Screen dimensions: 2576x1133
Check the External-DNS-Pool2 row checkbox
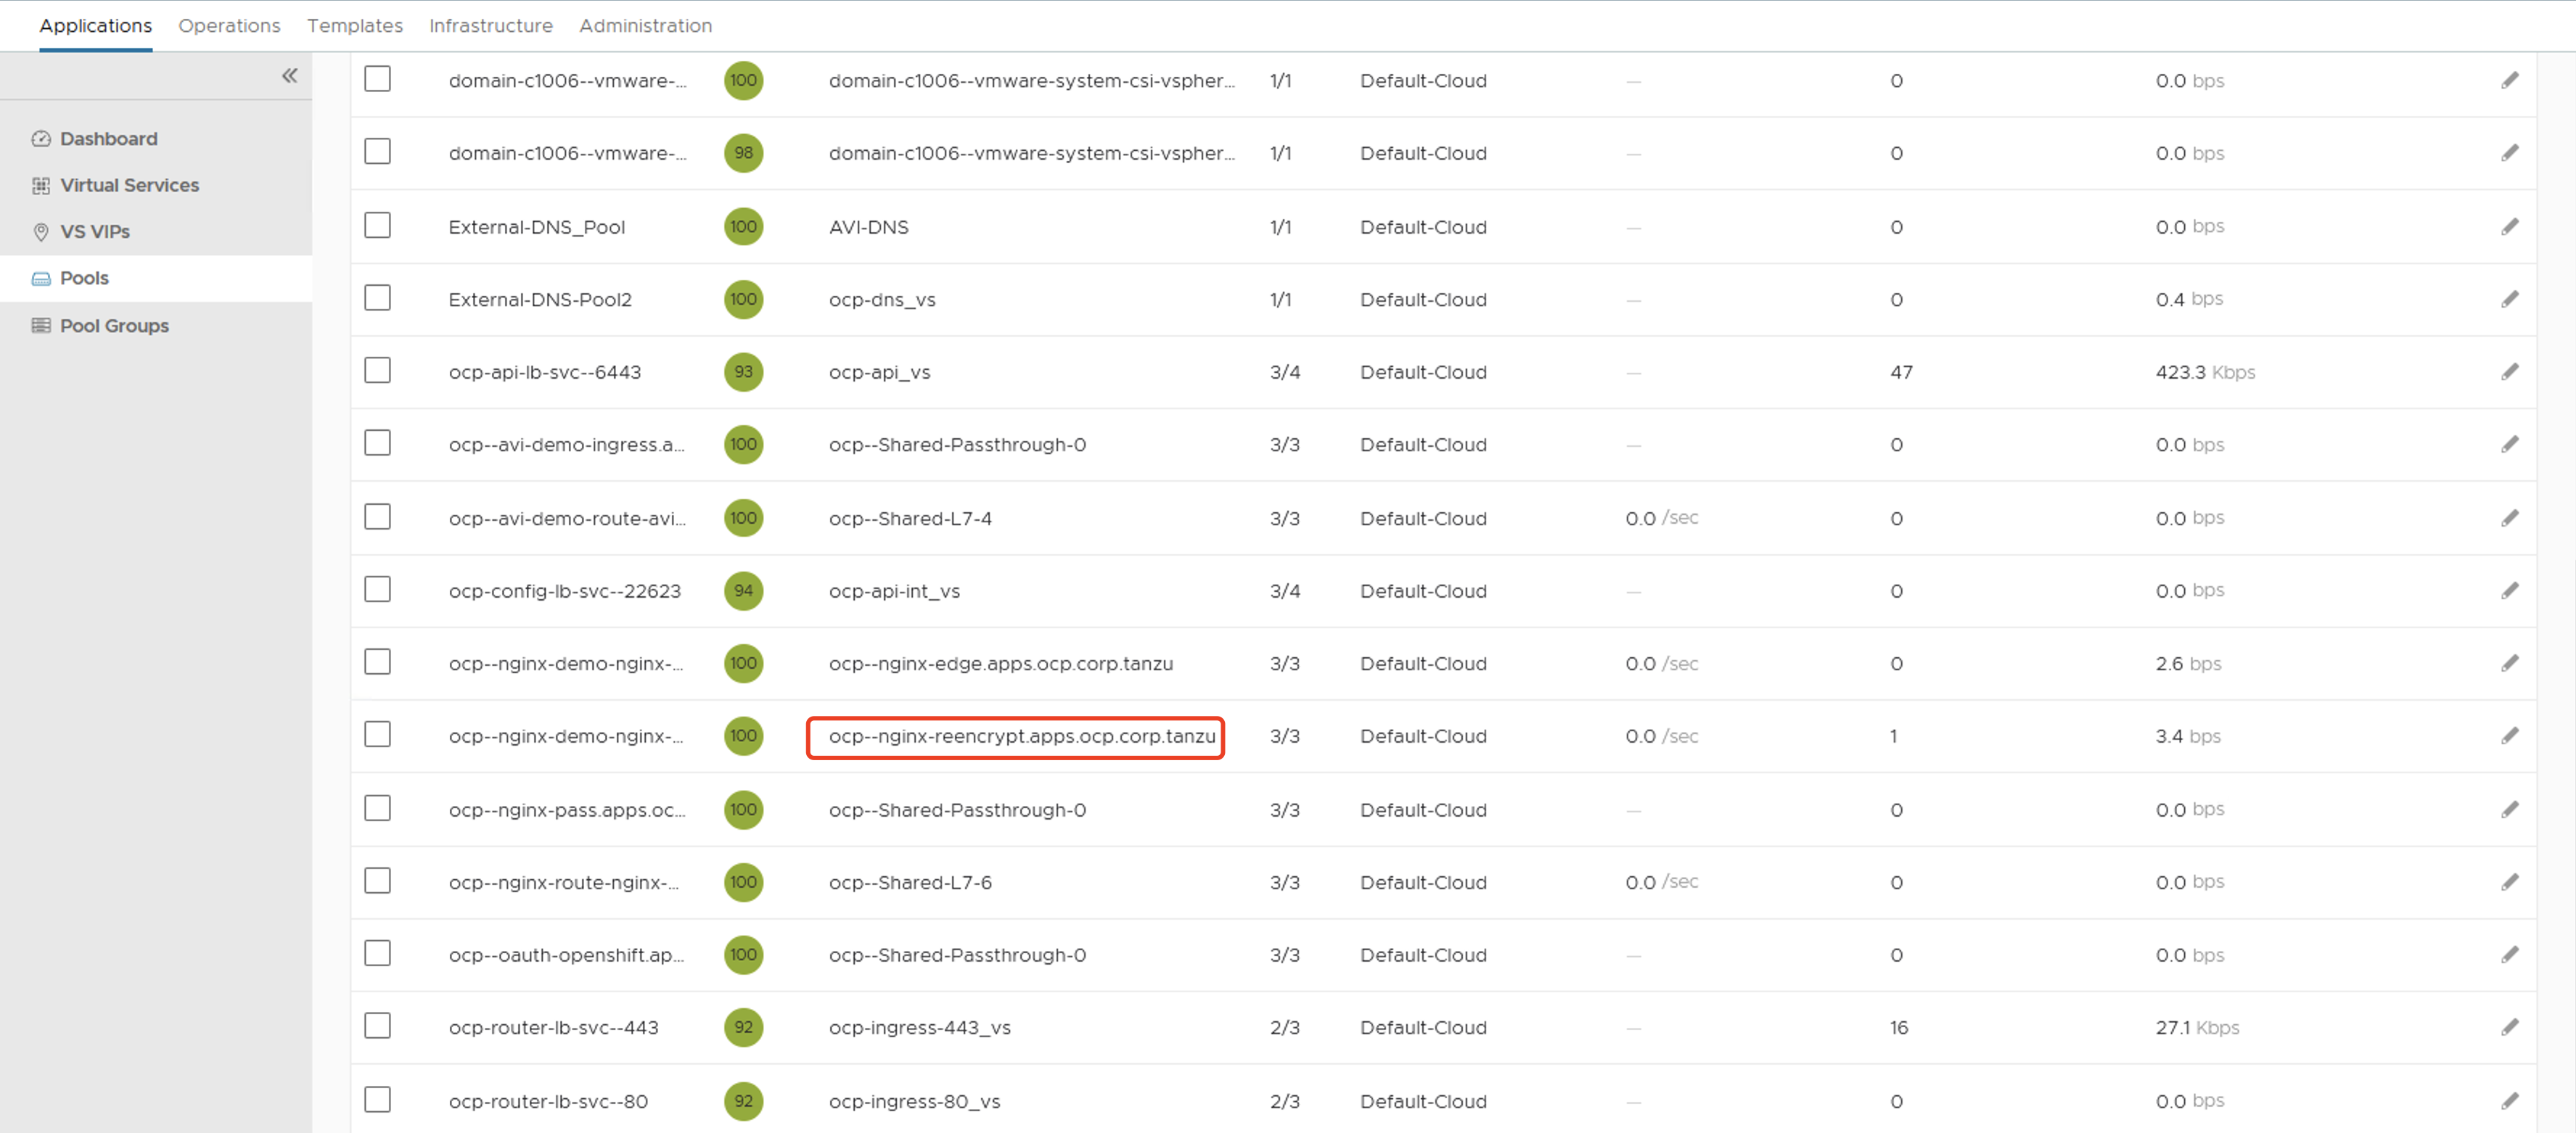(x=377, y=298)
